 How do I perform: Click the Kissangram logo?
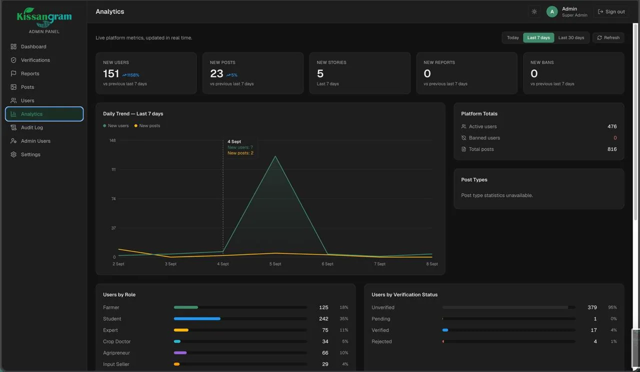44,17
